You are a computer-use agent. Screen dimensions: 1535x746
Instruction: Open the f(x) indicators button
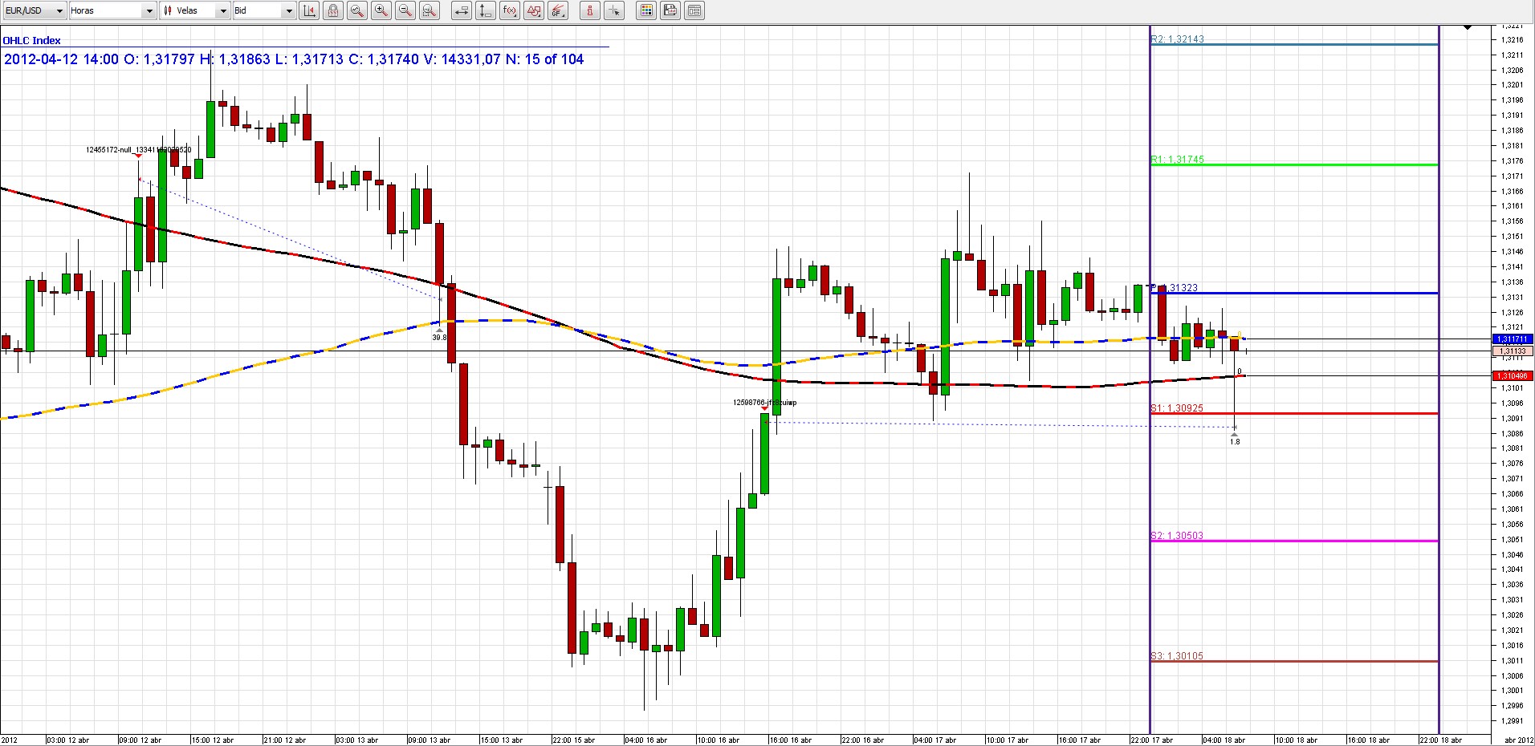(509, 10)
